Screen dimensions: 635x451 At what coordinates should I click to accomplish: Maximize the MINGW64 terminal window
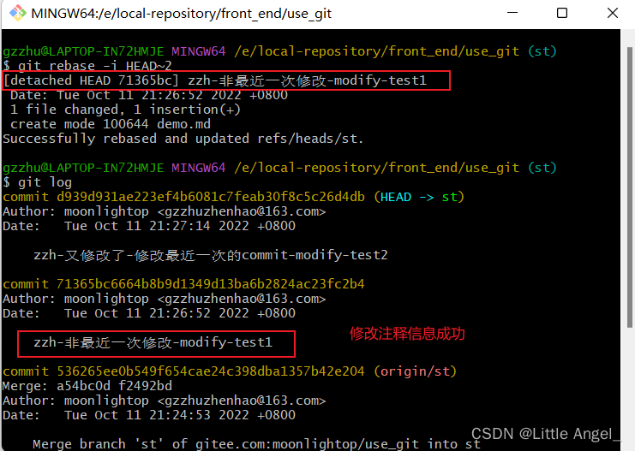tap(562, 13)
